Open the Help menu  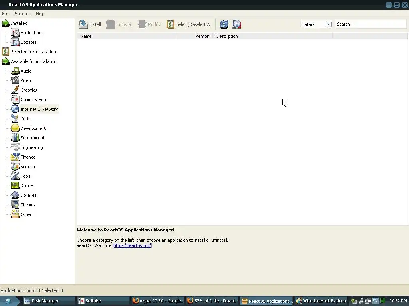click(40, 14)
